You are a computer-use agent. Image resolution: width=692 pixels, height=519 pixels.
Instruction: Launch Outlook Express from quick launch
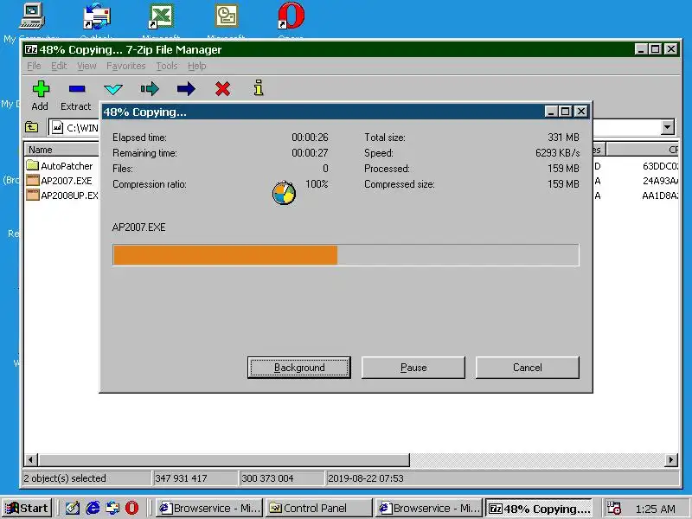click(112, 508)
